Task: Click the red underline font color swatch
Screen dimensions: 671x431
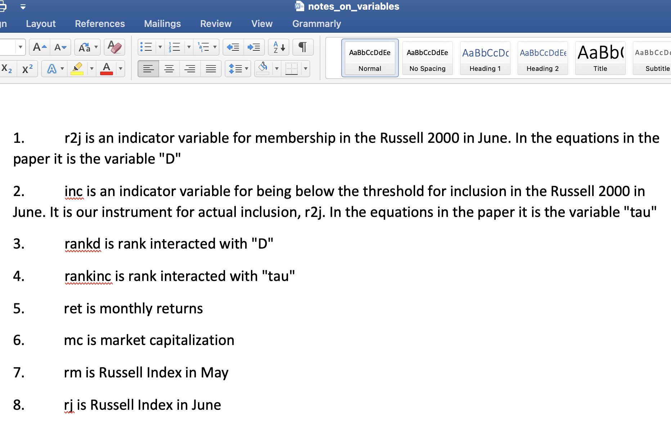Action: pos(106,72)
